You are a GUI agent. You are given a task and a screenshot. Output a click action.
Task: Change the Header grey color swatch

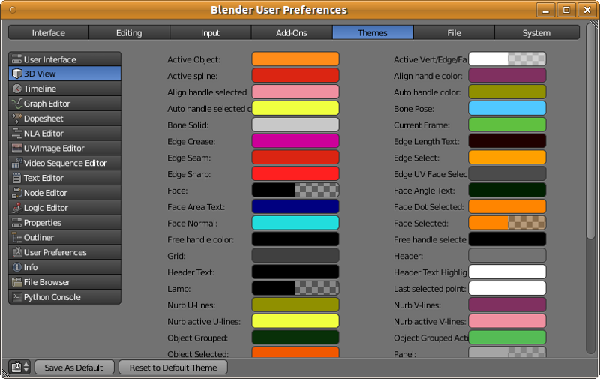[507, 256]
